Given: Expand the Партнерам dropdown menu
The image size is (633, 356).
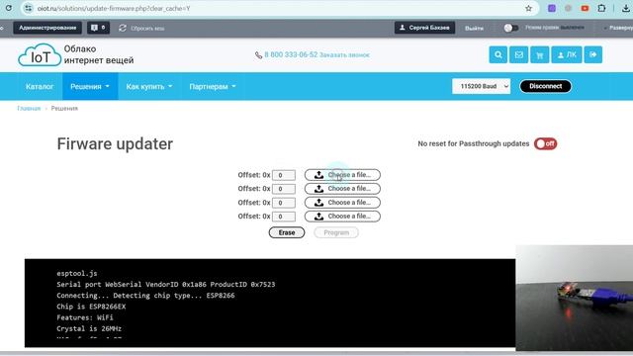Looking at the screenshot, I should (x=213, y=86).
